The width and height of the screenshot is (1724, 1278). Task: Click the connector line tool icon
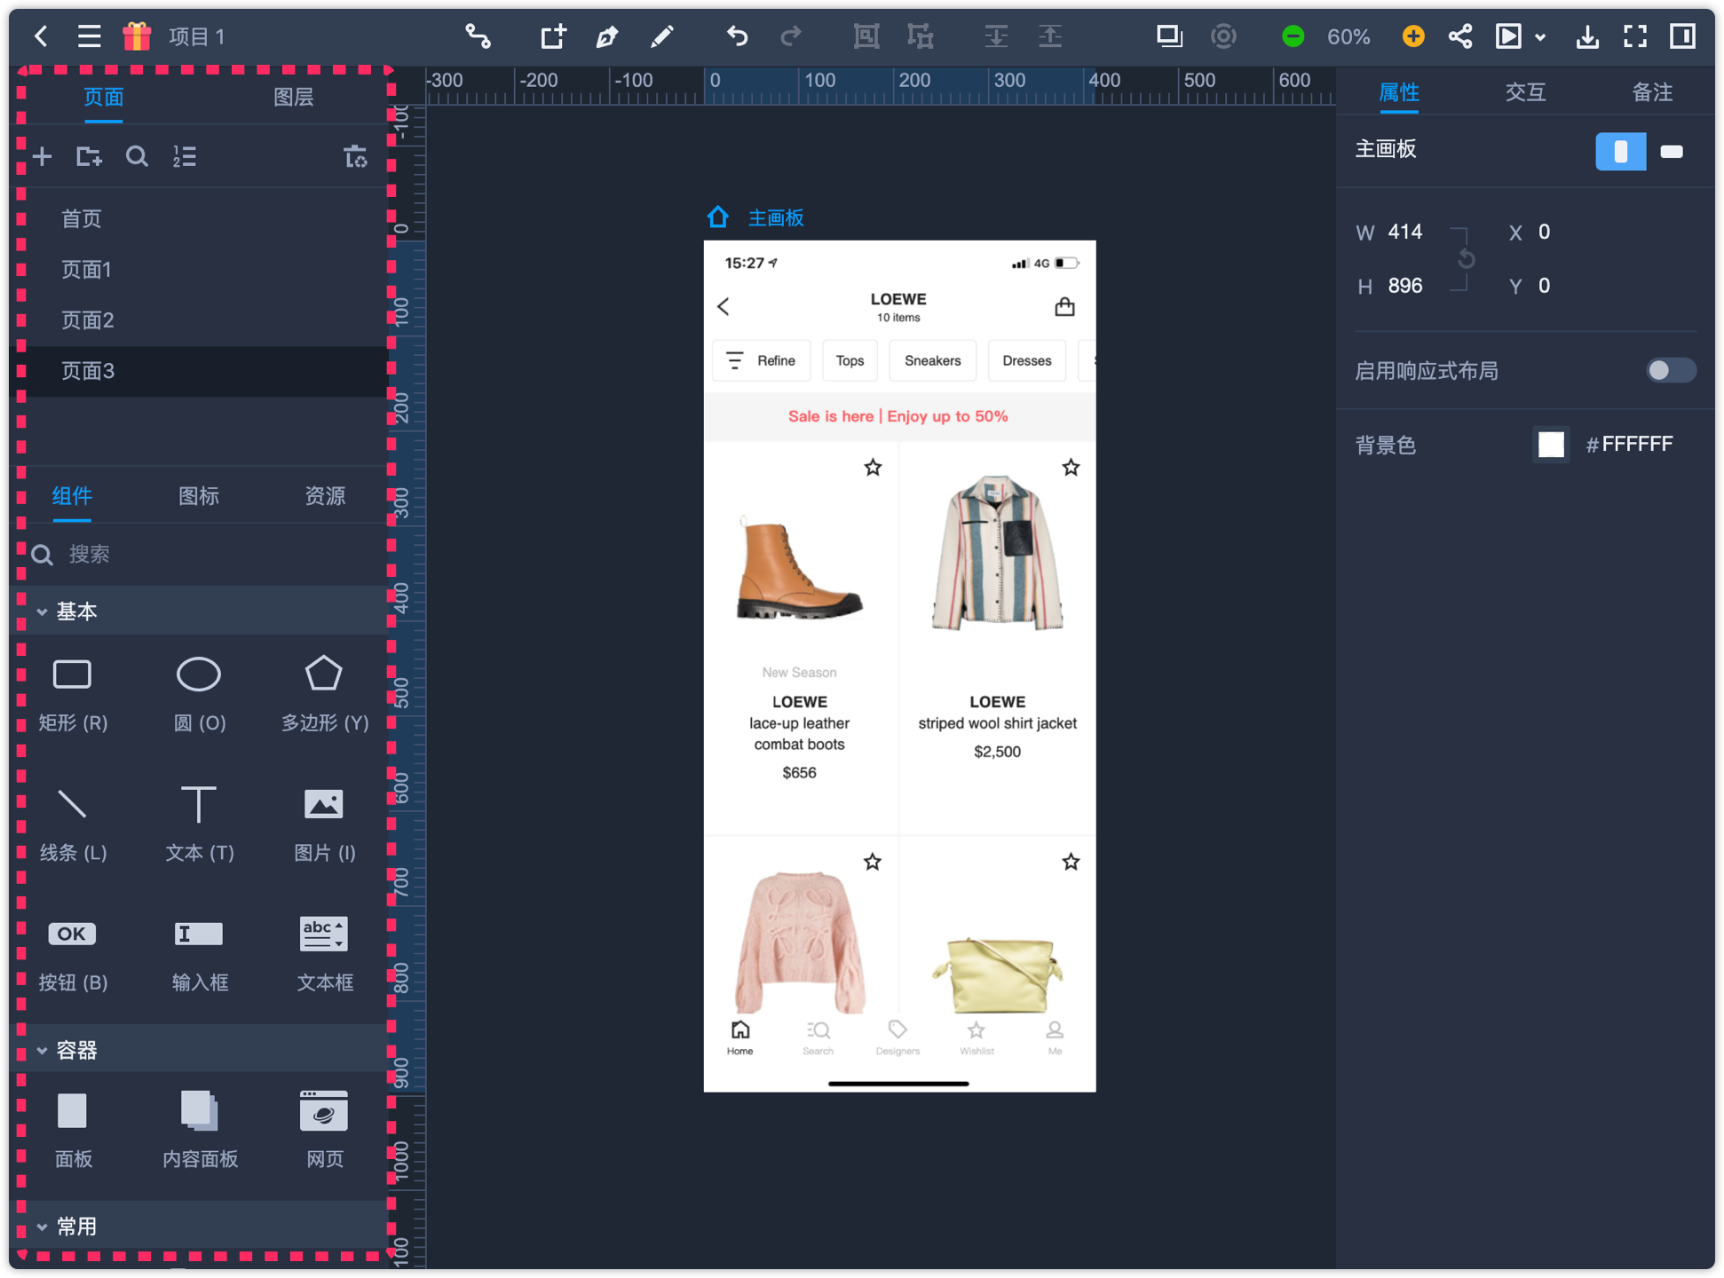tap(478, 36)
